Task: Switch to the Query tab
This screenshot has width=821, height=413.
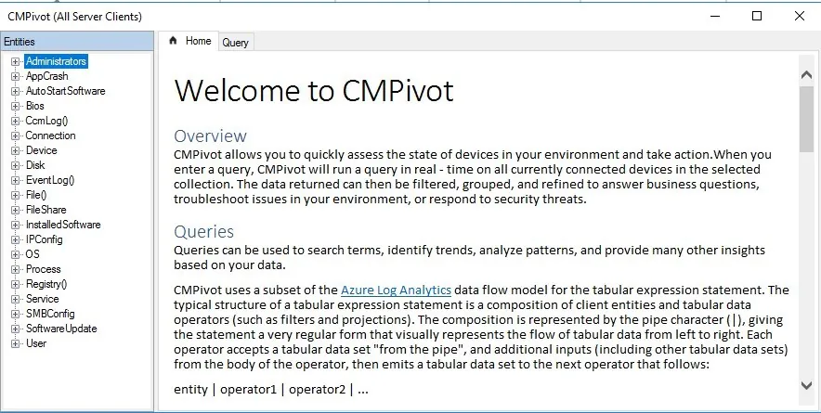Action: coord(235,43)
